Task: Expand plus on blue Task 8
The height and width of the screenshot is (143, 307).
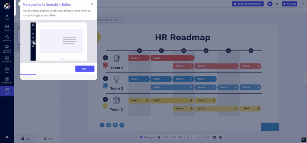Action: pos(258,88)
